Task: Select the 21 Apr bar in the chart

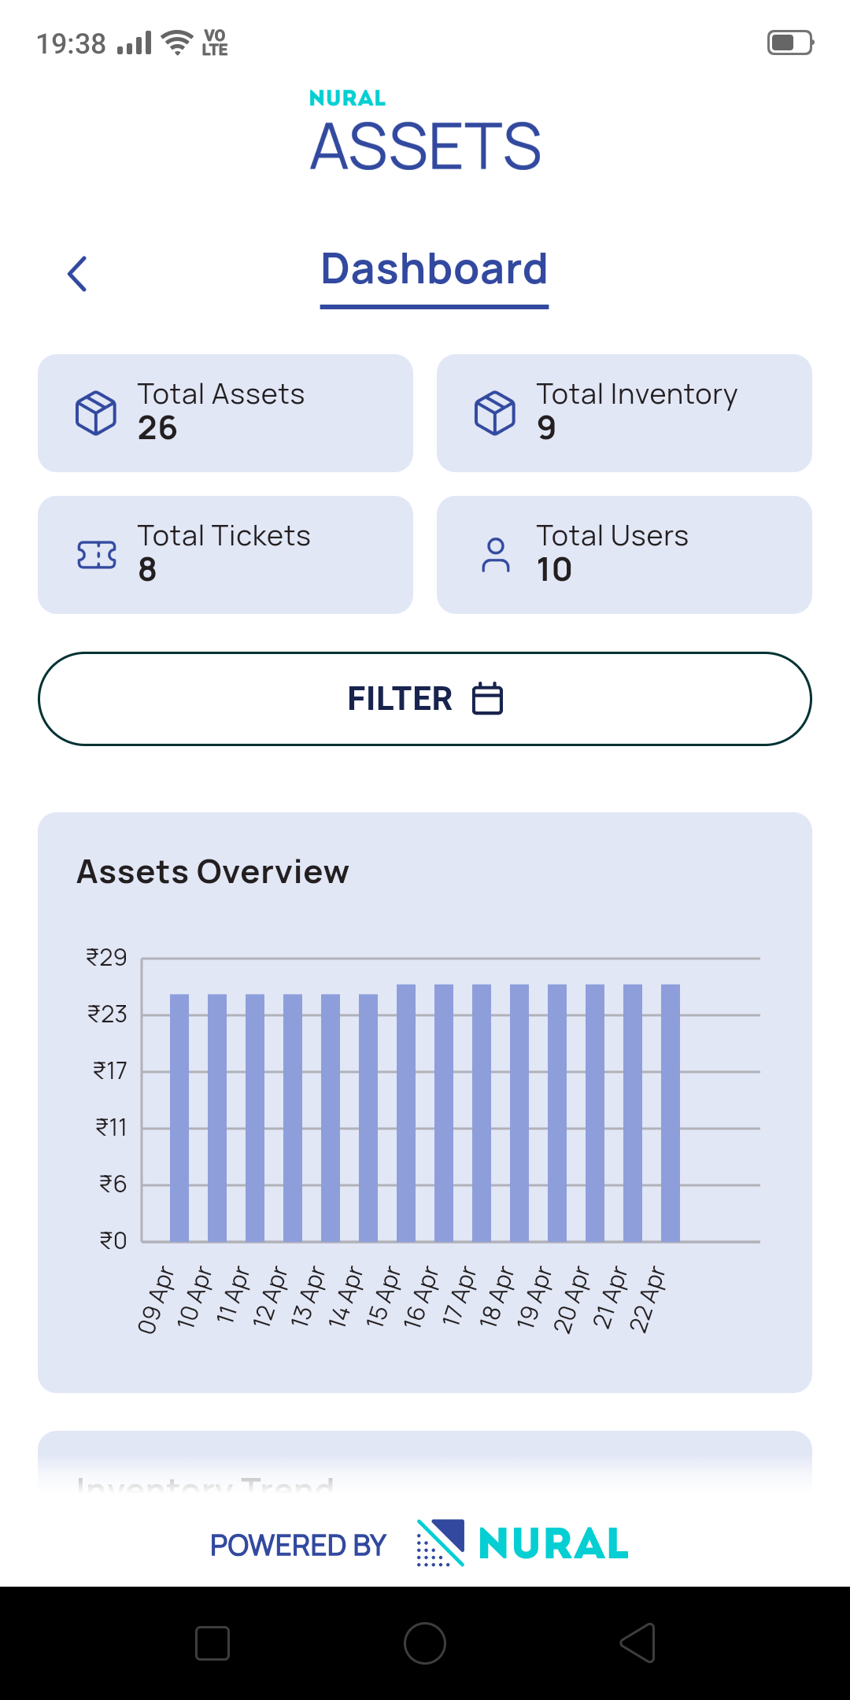Action: coord(633,1113)
